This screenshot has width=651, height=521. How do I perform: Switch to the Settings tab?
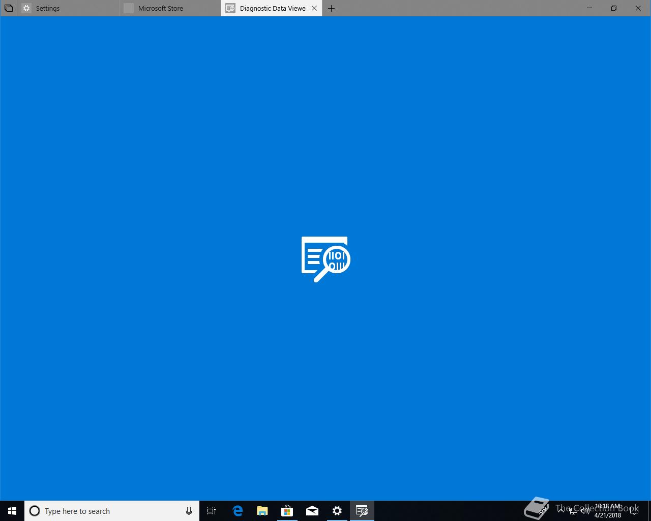[x=68, y=8]
